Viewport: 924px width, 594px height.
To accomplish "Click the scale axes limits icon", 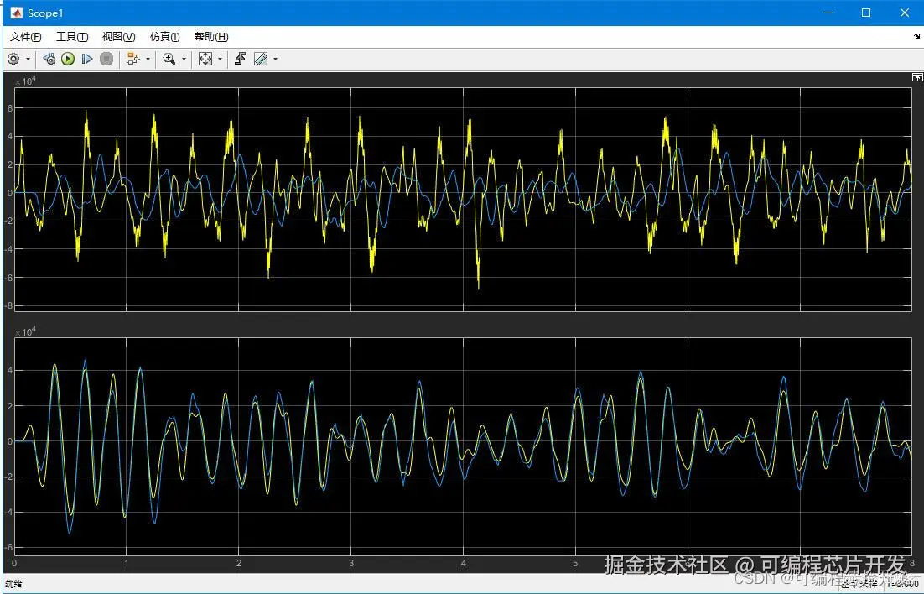I will click(205, 59).
